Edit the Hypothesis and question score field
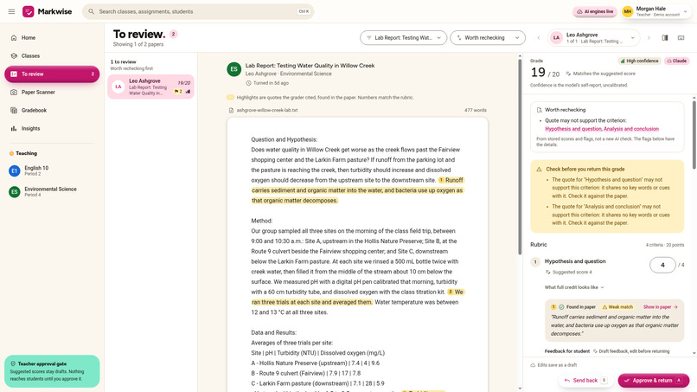The image size is (697, 392). click(x=662, y=265)
